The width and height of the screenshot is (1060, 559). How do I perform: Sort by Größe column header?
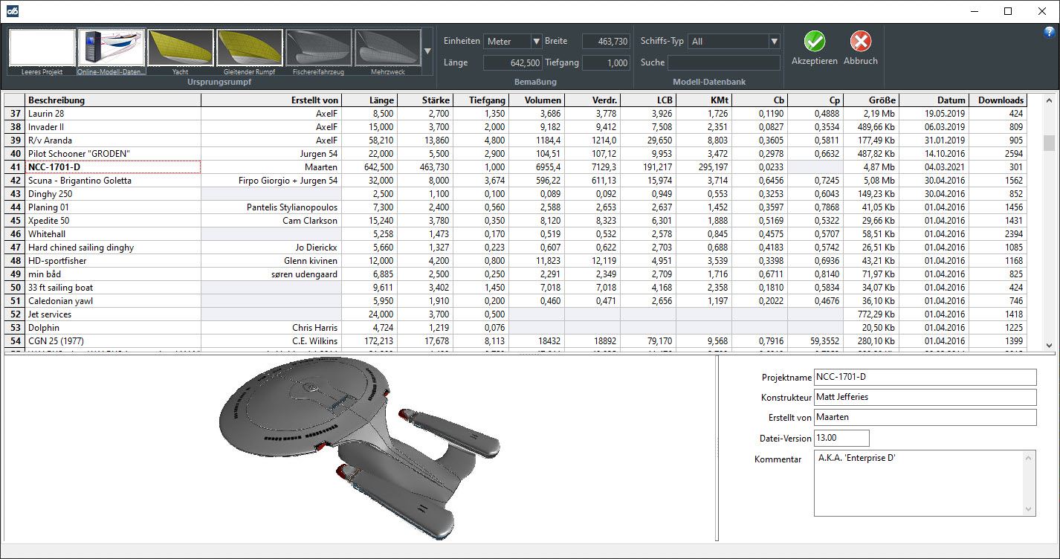(x=872, y=100)
